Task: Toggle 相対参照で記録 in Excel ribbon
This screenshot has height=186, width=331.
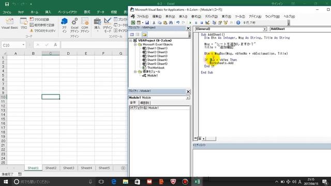Action: (42, 25)
